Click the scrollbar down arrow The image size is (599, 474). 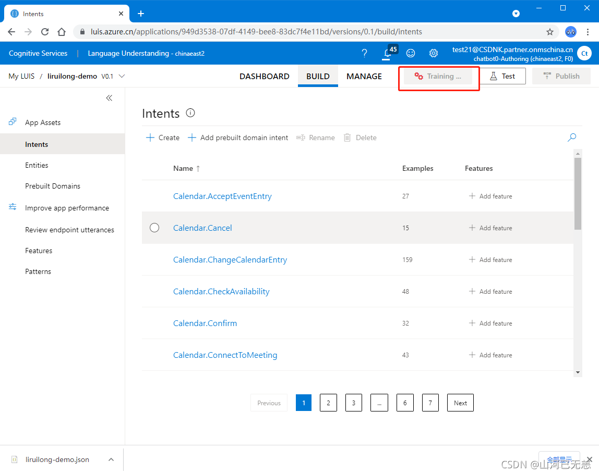[578, 372]
